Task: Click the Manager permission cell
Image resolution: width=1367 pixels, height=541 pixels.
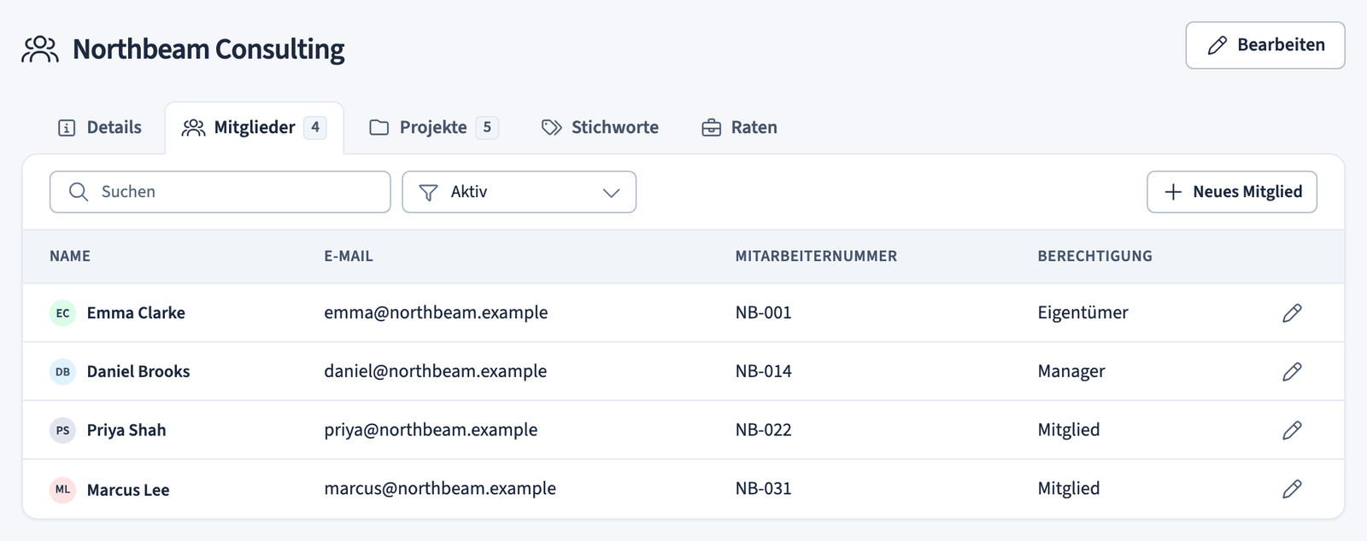Action: pyautogui.click(x=1071, y=371)
